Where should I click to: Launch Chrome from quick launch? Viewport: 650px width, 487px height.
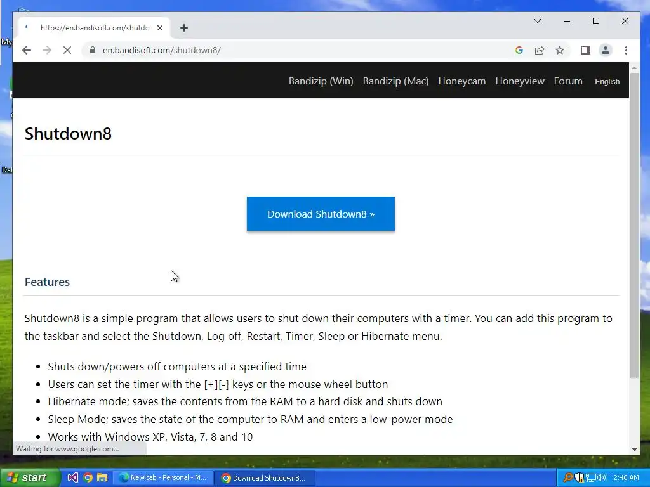click(88, 477)
